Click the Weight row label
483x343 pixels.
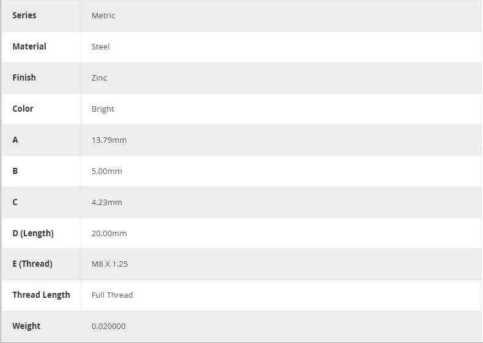click(x=26, y=326)
